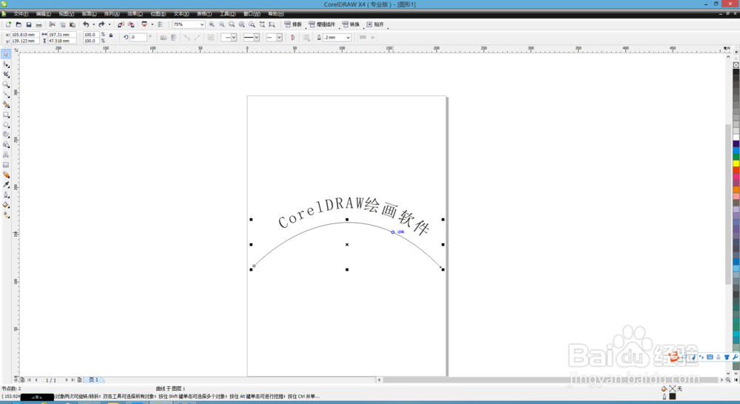Click the Paste clipboard icon

click(x=73, y=24)
